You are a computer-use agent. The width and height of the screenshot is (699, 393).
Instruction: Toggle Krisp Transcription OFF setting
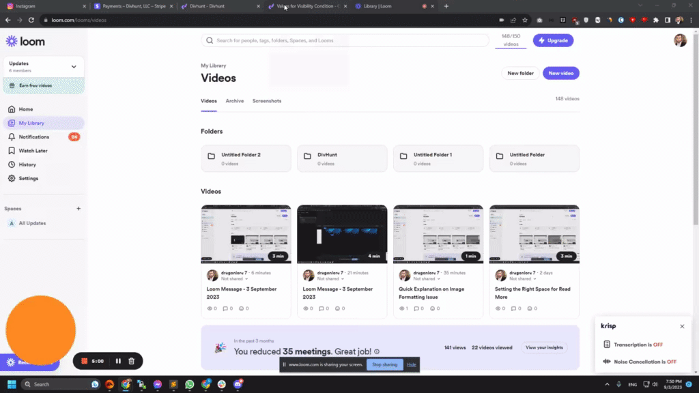pos(638,345)
